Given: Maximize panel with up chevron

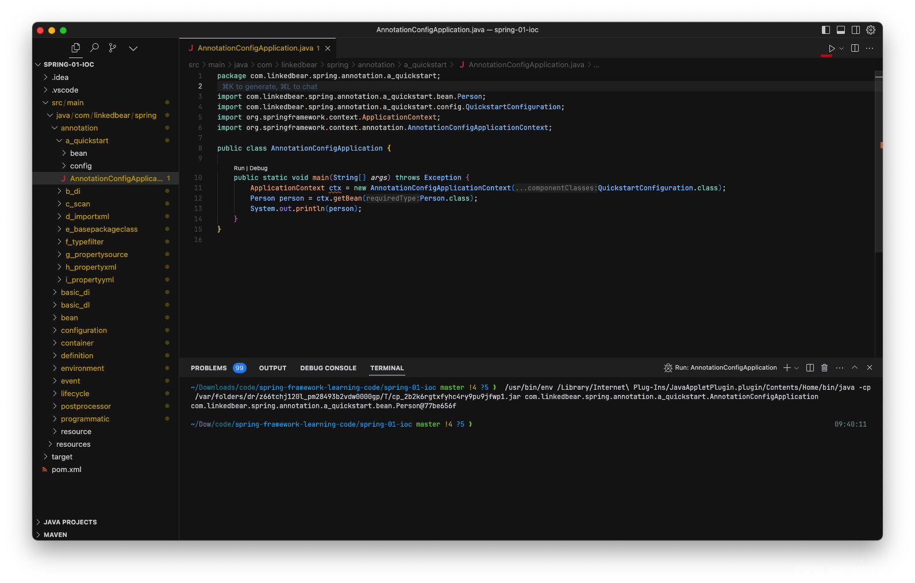Looking at the screenshot, I should coord(855,368).
